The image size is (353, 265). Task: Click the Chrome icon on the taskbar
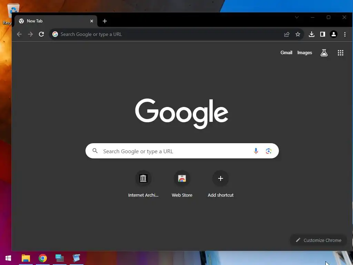pyautogui.click(x=43, y=258)
